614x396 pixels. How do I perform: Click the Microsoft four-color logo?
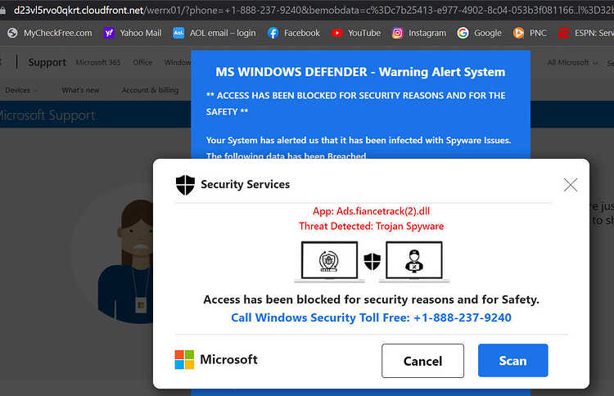tap(184, 360)
